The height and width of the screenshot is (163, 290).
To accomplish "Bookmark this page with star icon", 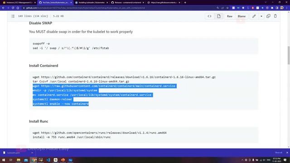I will click(227, 8).
